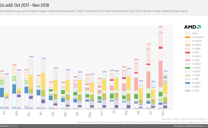Image resolution: width=208 pixels, height=128 pixels.
Task: Click the blue 48% percentage label
Action: 7,74
